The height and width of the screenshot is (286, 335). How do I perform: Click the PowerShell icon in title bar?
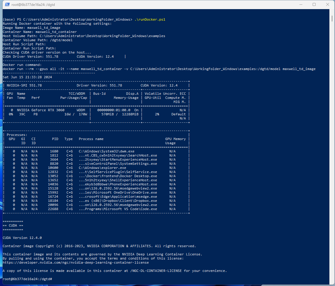[7, 4]
